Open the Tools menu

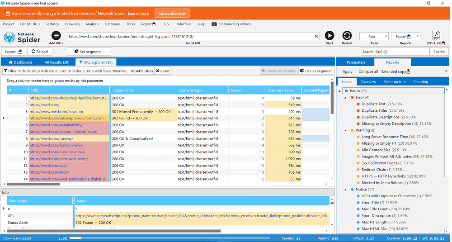130,24
